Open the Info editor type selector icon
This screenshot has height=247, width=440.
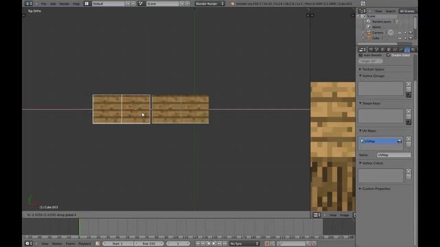pyautogui.click(x=29, y=3)
